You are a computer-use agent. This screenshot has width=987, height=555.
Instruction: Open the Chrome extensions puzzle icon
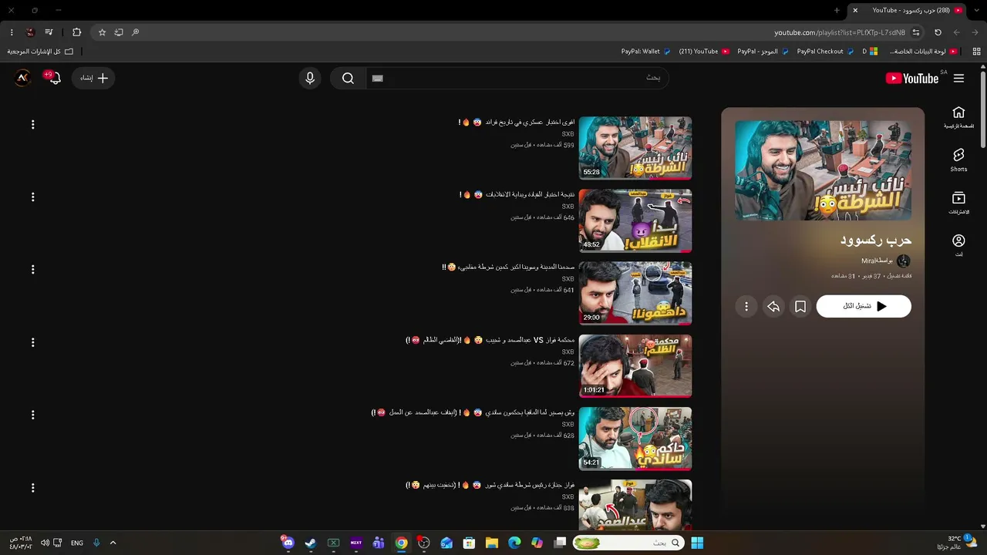[76, 32]
